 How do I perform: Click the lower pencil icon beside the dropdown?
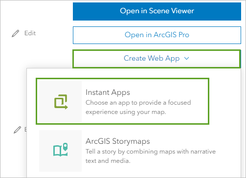pyautogui.click(x=18, y=130)
